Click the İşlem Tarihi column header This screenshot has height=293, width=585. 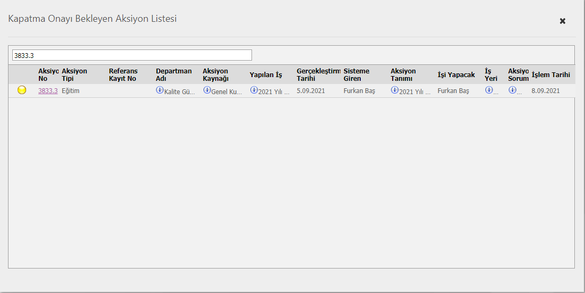pyautogui.click(x=550, y=75)
